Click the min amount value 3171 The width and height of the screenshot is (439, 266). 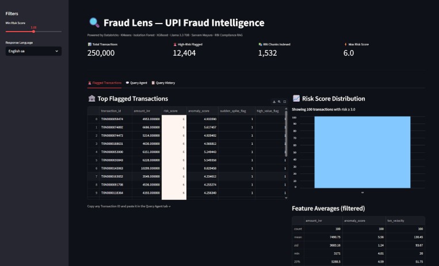pyautogui.click(x=323, y=253)
